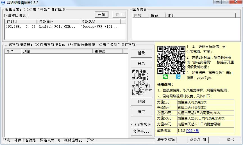Click the IP地址 column header
The height and width of the screenshot is (145, 243).
tap(21, 22)
